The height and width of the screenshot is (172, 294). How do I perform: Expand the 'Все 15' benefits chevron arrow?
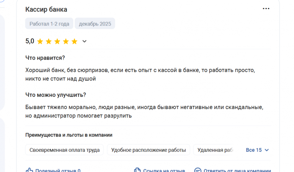click(x=267, y=150)
